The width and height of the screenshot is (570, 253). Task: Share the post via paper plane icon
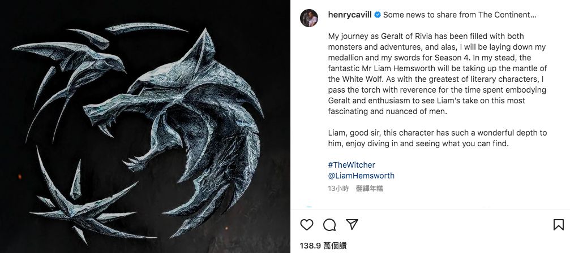pos(352,225)
